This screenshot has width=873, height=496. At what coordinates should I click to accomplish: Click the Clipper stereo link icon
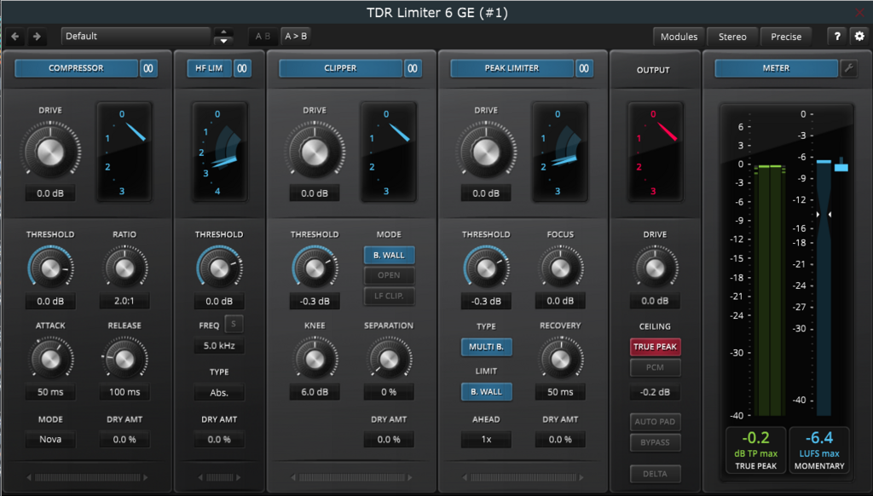[413, 68]
